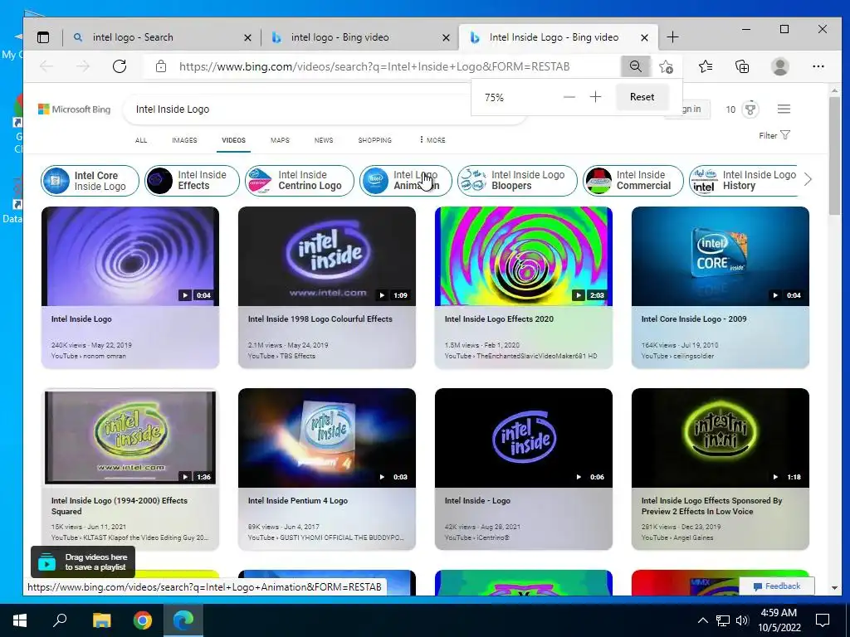Click the zoom magnifier icon in address bar

tap(635, 66)
